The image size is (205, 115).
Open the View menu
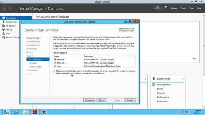191,8
